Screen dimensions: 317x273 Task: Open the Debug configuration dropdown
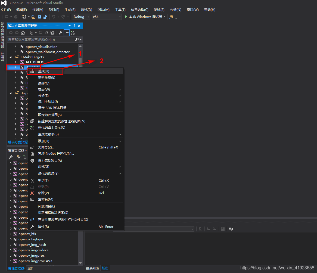click(x=81, y=17)
